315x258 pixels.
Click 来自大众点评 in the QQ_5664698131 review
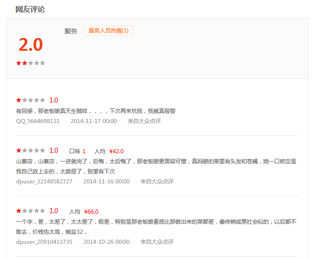[x=144, y=121]
